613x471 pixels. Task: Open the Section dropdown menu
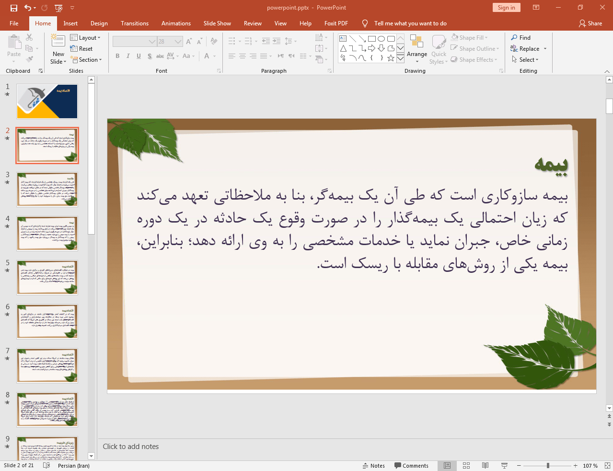(x=86, y=60)
